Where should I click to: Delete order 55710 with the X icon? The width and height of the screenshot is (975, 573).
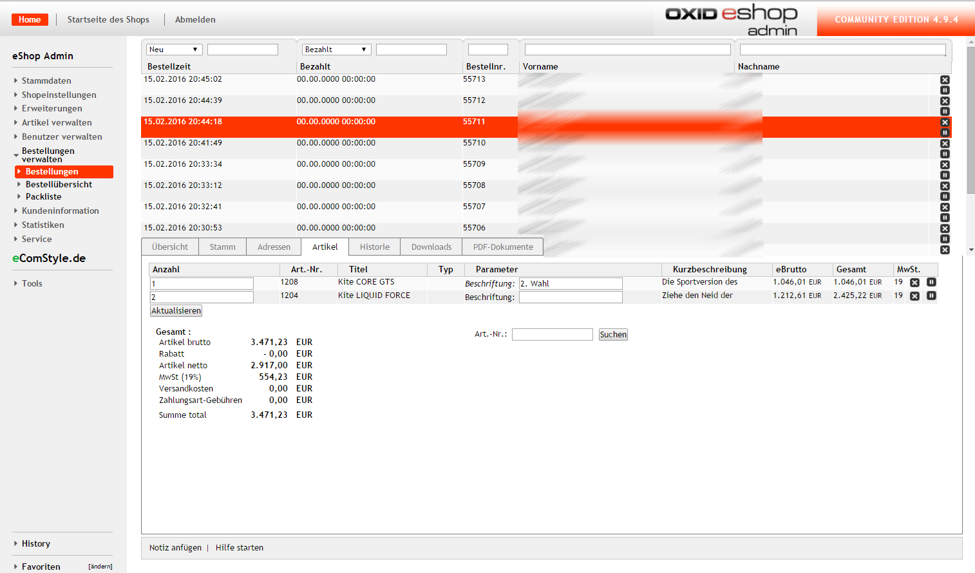[x=945, y=144]
